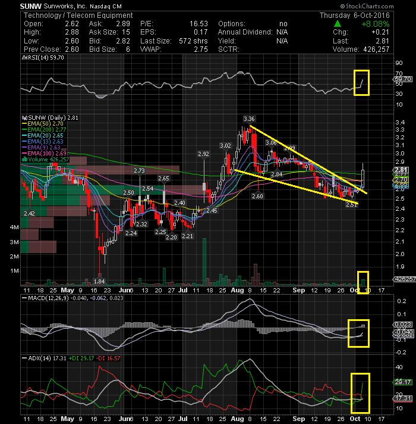The image size is (416, 424).
Task: Click the 2.42 price label
Action: tap(29, 214)
